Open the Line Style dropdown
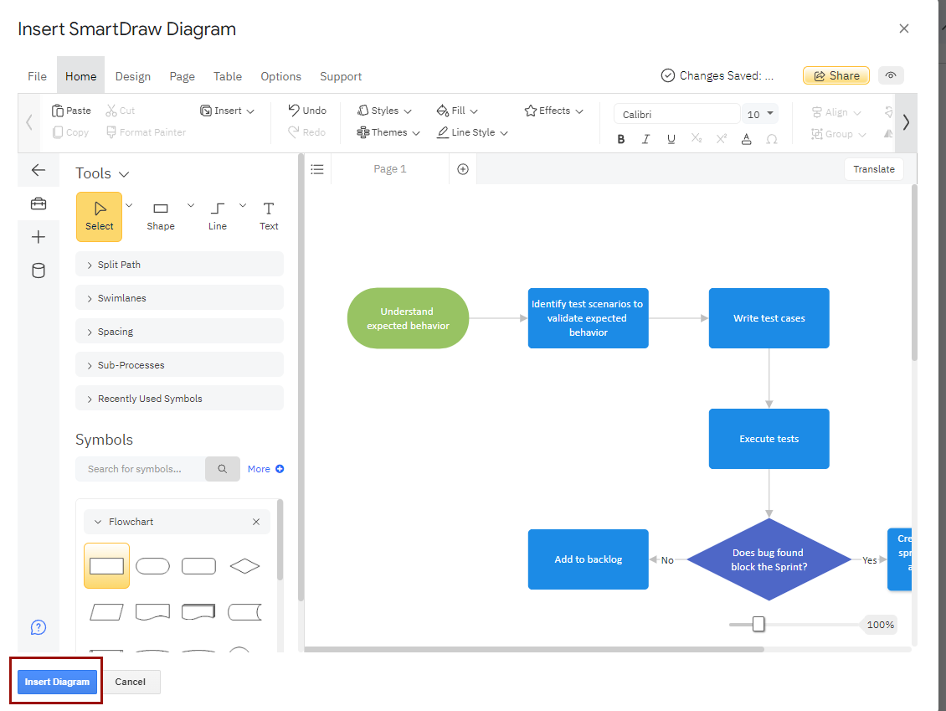Viewport: 946px width, 711px height. tap(473, 132)
